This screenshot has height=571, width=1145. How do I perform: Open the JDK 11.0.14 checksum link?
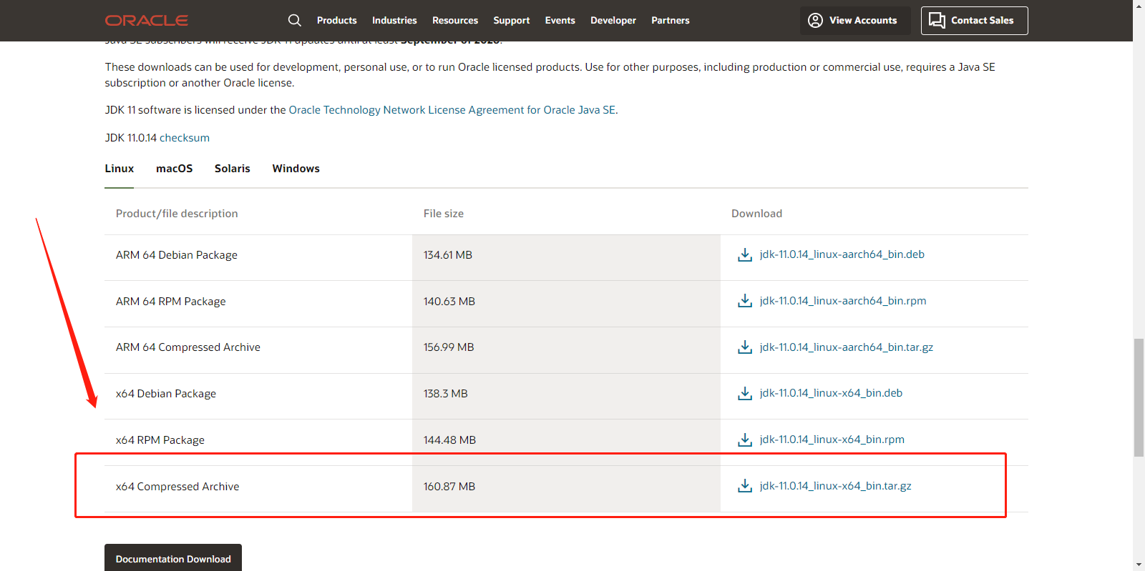click(x=185, y=138)
